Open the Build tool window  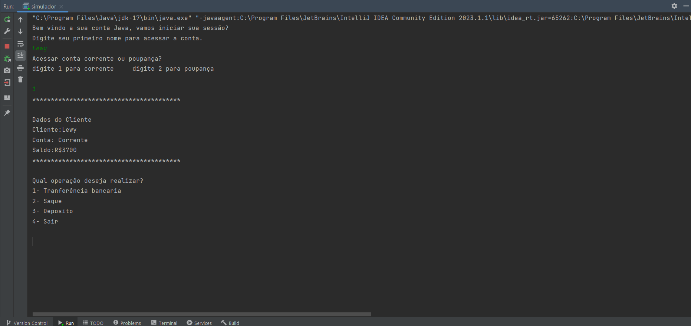point(230,323)
